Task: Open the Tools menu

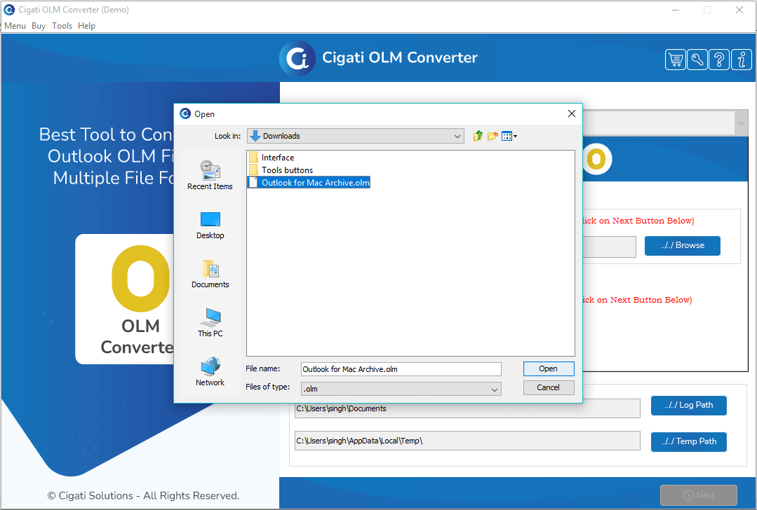Action: tap(62, 26)
